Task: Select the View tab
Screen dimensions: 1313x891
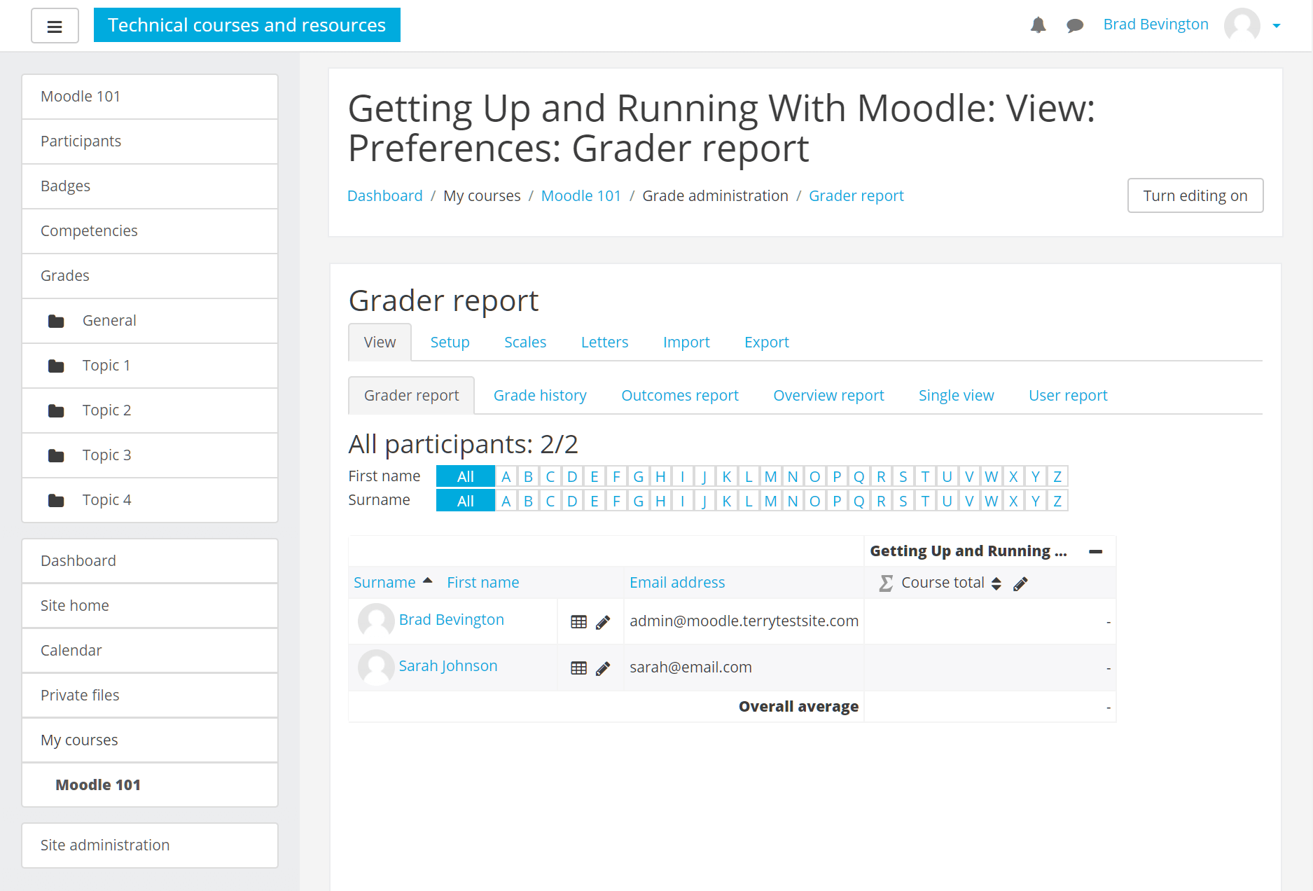Action: coord(380,342)
